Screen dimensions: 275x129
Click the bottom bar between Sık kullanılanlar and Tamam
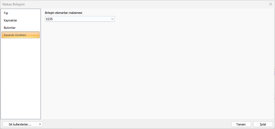136,124
